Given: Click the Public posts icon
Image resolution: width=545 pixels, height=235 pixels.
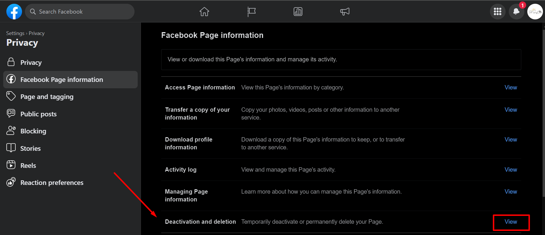Looking at the screenshot, I should 11,113.
